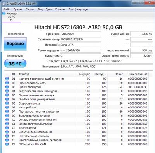The image size is (155, 153).
Task: Select the C: disk tab showing 35 °C
Action: pos(12,17)
